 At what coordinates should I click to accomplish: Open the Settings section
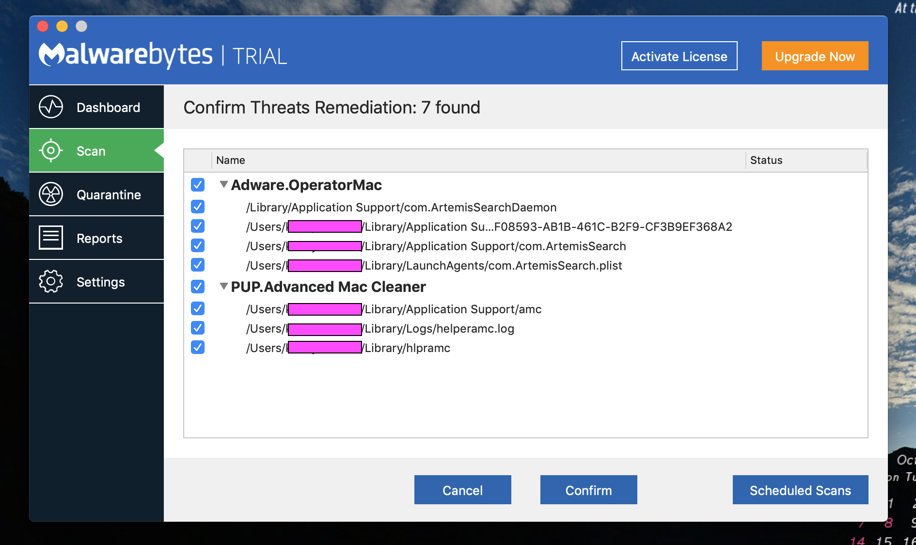click(x=96, y=282)
